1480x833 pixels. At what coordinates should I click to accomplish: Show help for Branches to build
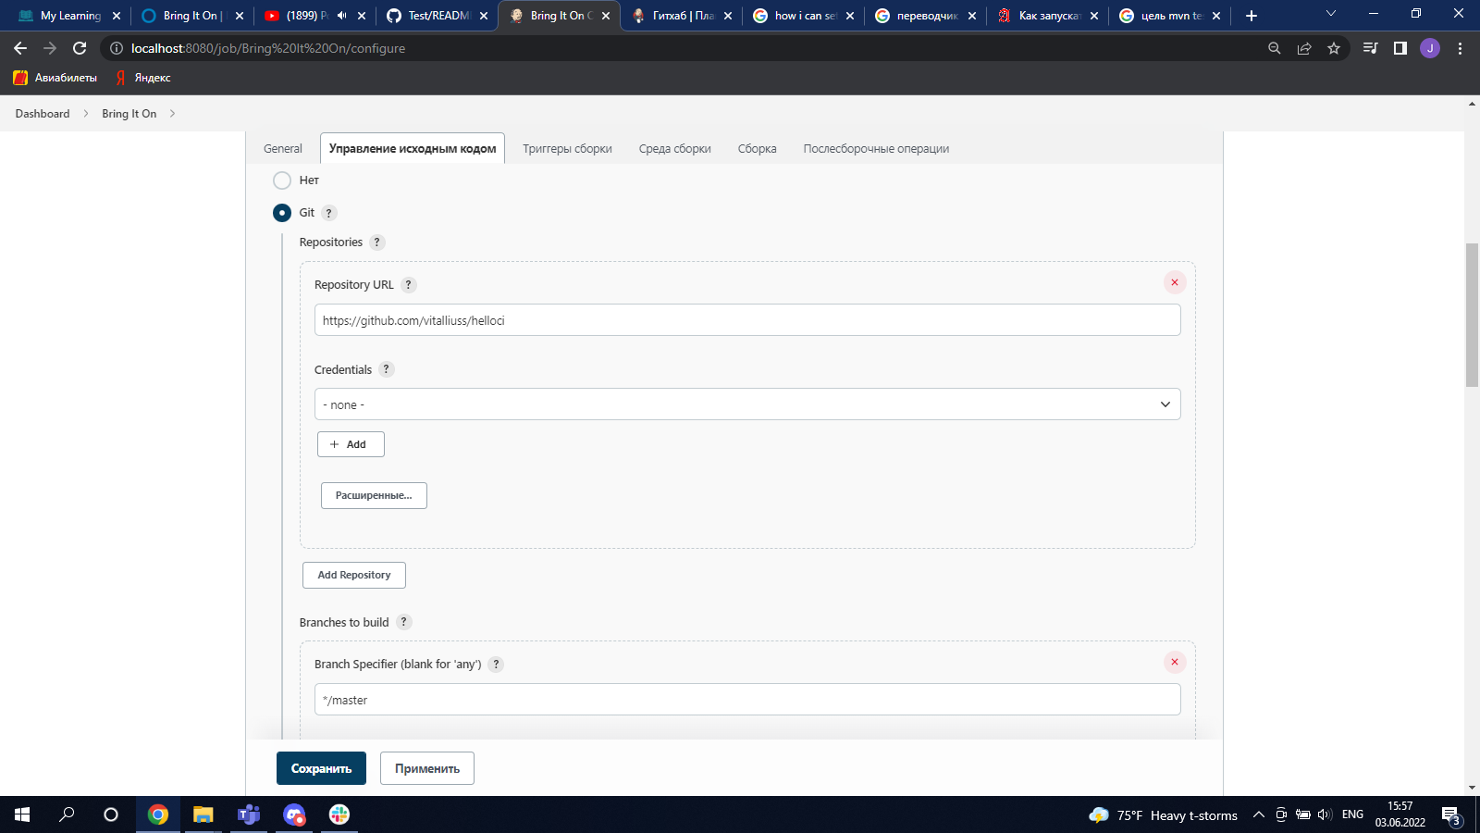point(403,622)
